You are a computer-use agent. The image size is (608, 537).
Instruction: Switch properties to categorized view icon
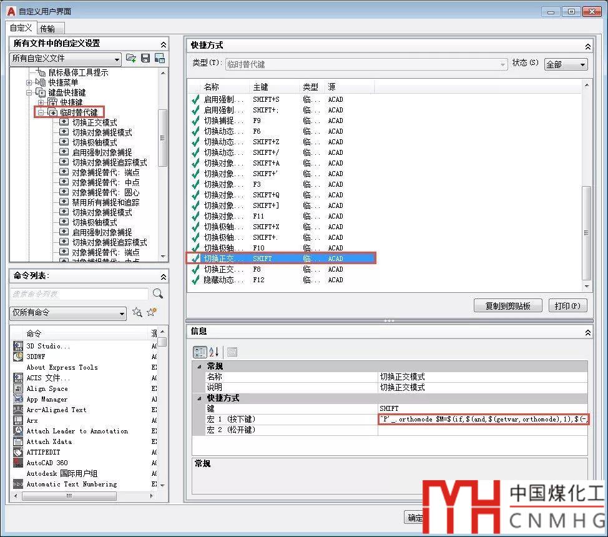[x=200, y=352]
